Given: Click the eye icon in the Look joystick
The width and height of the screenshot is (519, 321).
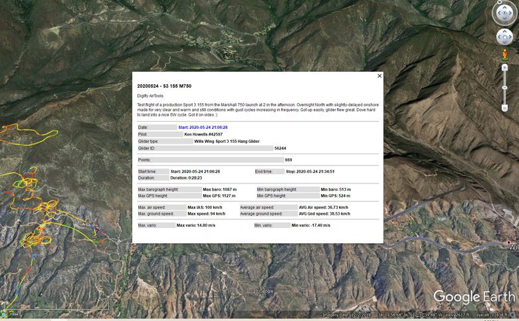Looking at the screenshot, I should click(x=504, y=13).
